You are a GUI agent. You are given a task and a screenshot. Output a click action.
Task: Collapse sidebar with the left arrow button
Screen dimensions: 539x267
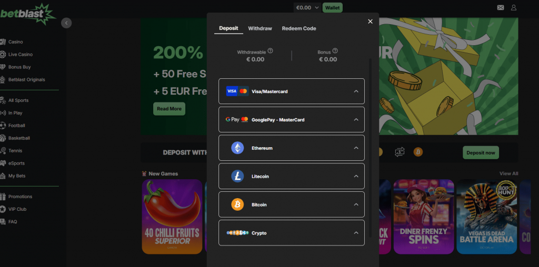click(66, 23)
